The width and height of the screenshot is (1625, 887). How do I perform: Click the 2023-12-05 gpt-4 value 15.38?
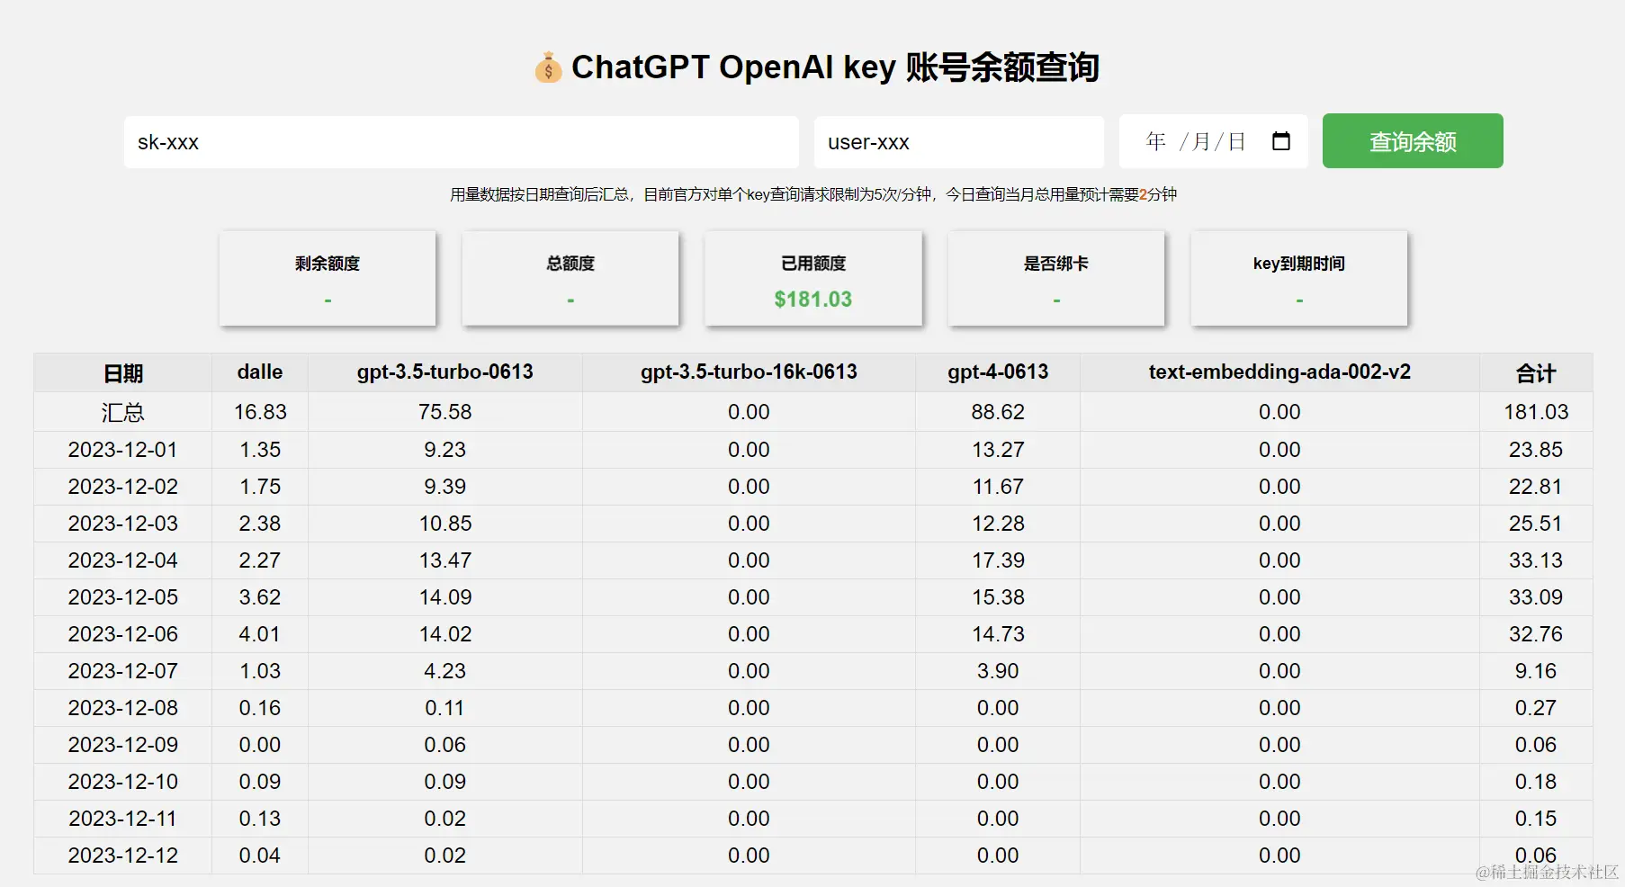coord(998,597)
